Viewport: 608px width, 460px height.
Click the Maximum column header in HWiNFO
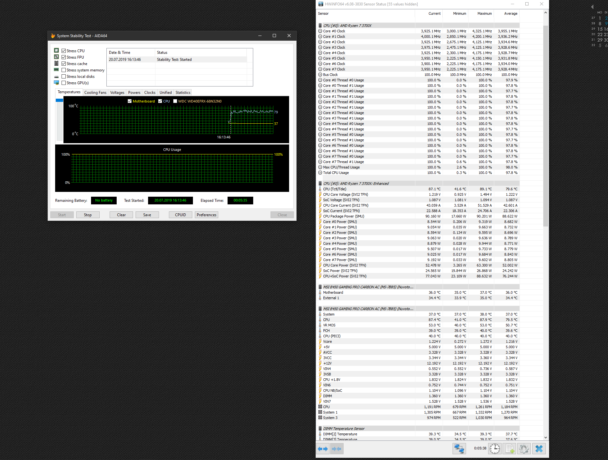coord(481,13)
